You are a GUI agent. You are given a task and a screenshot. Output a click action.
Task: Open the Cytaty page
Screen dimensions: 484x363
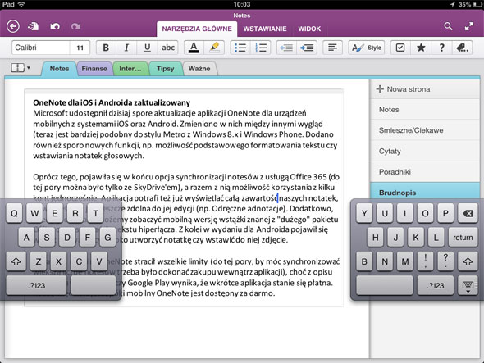click(425, 151)
